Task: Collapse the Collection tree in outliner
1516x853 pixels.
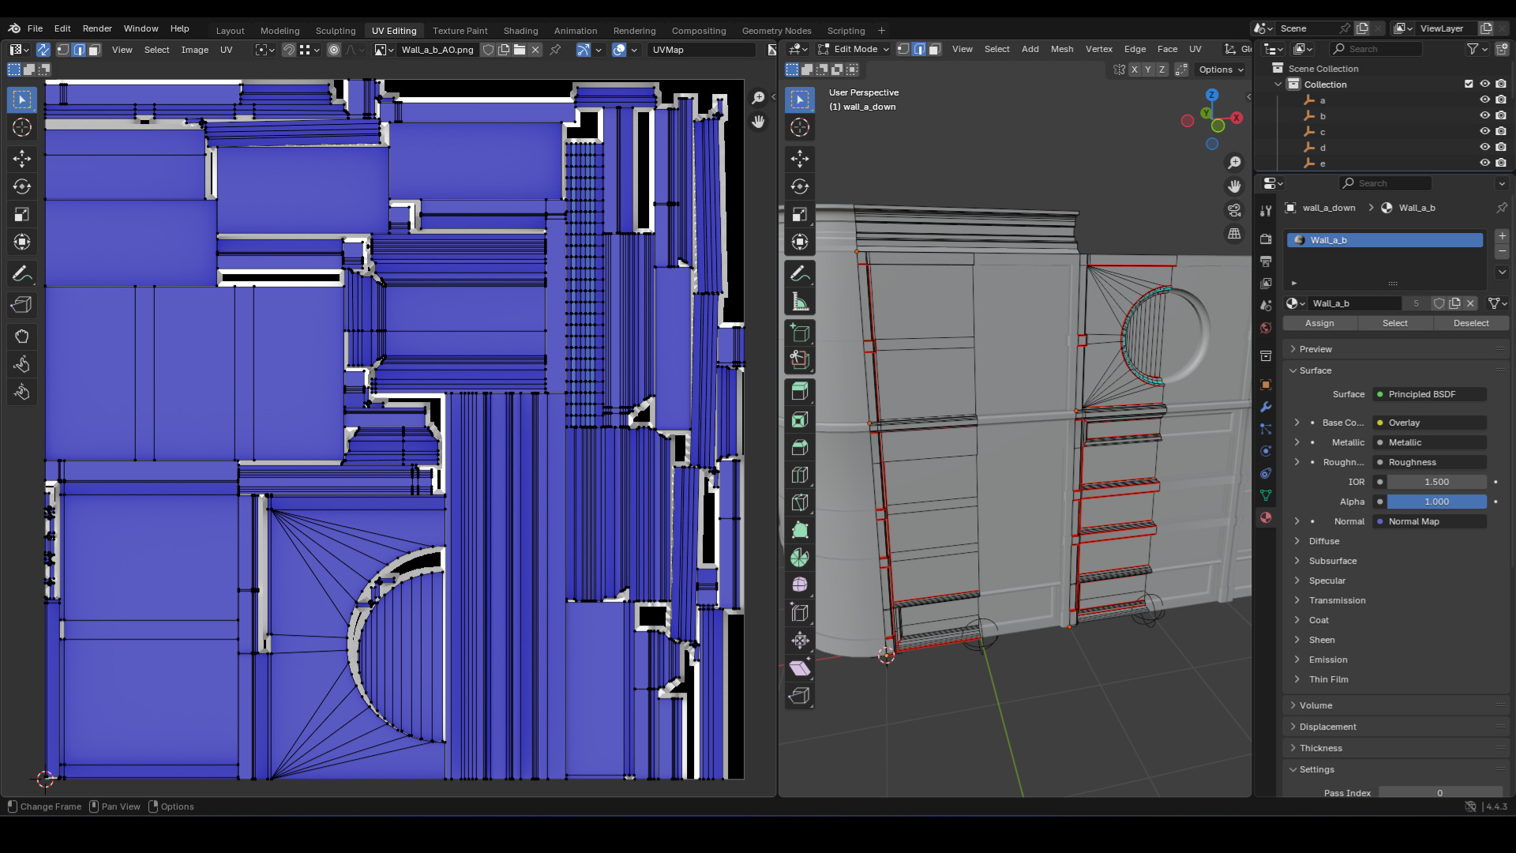Action: coord(1278,85)
